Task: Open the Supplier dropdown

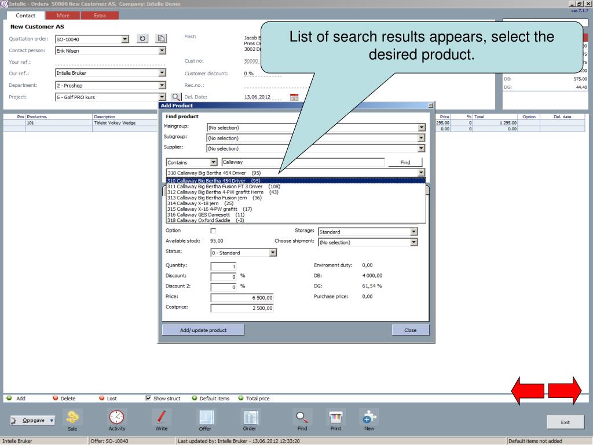Action: (422, 148)
